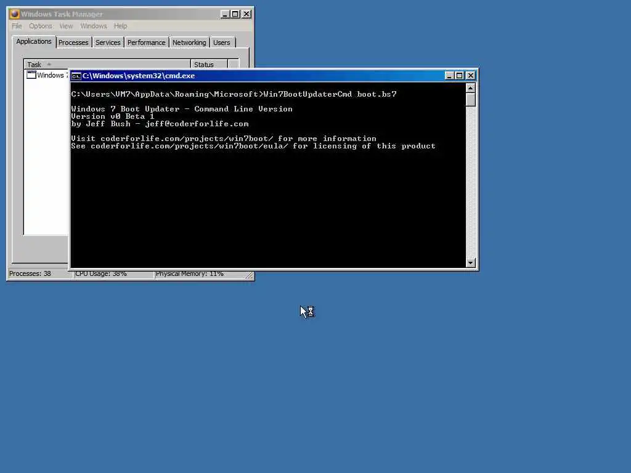The image size is (631, 473).
Task: Open the View menu in Task Manager
Action: point(66,26)
